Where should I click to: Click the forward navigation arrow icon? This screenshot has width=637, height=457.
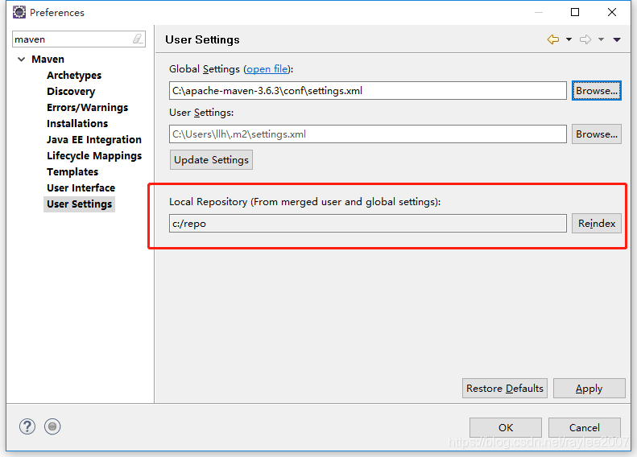(x=585, y=39)
